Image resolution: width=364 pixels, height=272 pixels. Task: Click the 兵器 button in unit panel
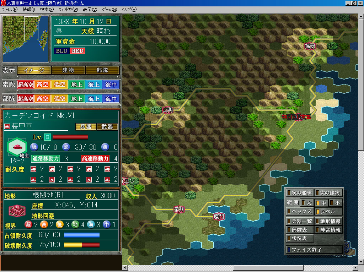[x=86, y=127]
